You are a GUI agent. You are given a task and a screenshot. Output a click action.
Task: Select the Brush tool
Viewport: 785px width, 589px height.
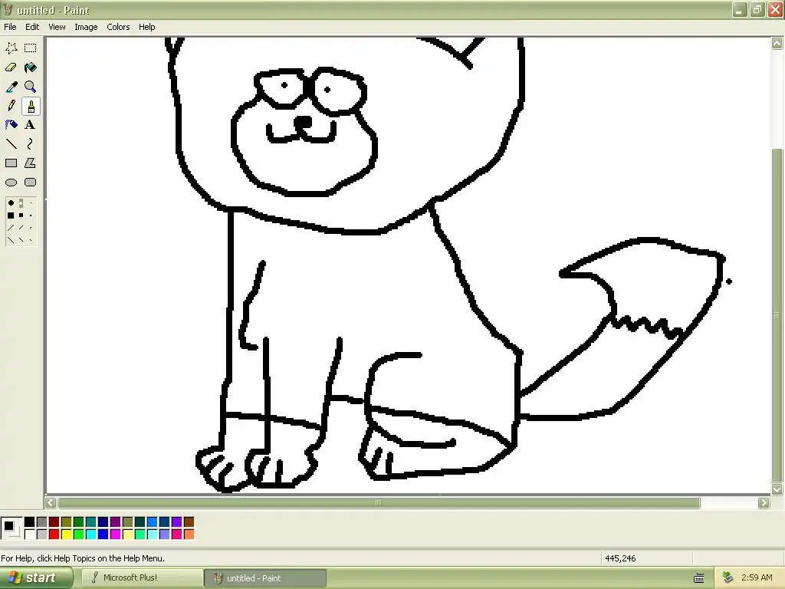[31, 106]
